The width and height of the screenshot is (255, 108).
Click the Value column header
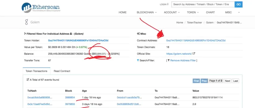coord(196,91)
